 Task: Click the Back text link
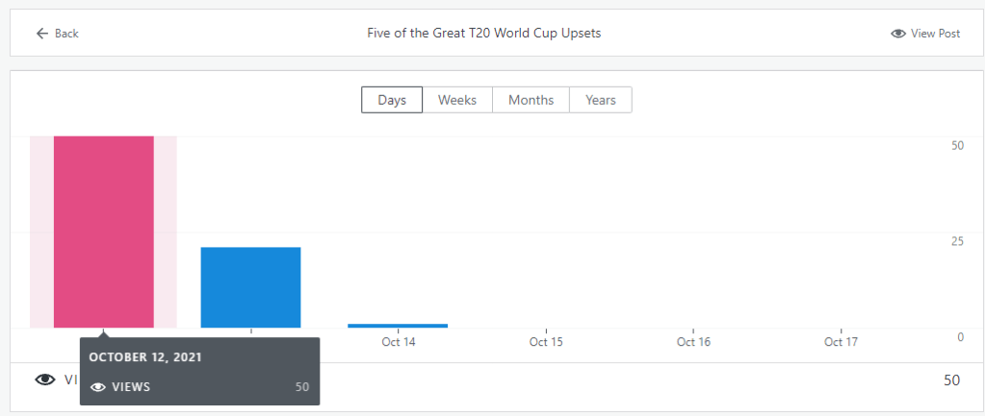[x=66, y=34]
